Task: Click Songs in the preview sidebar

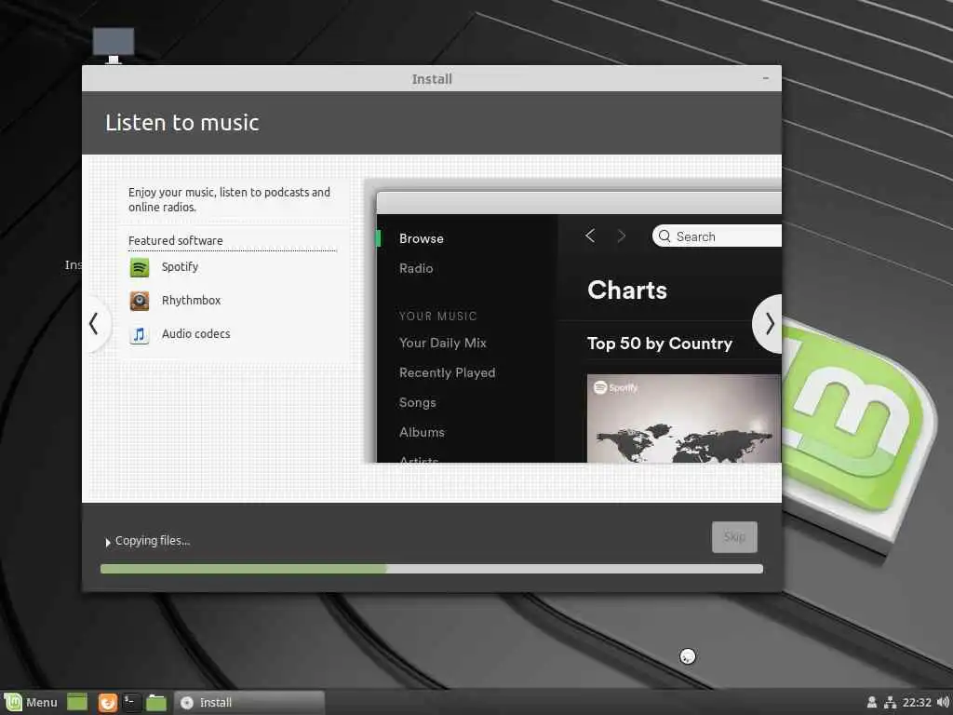Action: click(418, 402)
